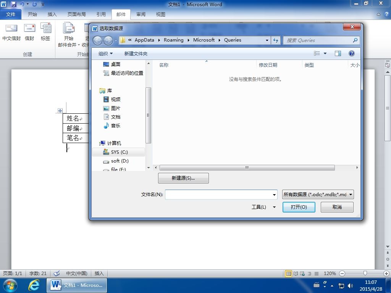Switch to Insert (插入) ribbon tab
The width and height of the screenshot is (391, 293).
point(52,14)
